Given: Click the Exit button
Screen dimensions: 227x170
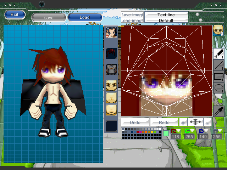Looking at the screenshot, I should pyautogui.click(x=15, y=15).
